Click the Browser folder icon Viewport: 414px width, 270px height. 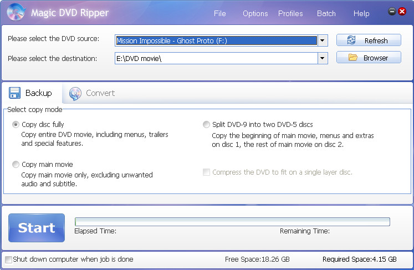pyautogui.click(x=352, y=57)
